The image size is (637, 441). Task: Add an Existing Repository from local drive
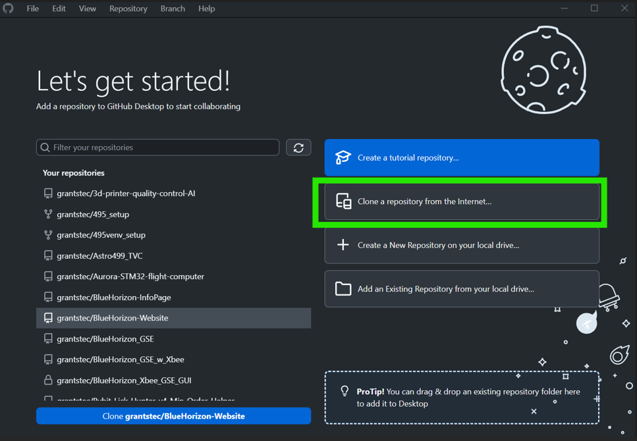pyautogui.click(x=462, y=289)
